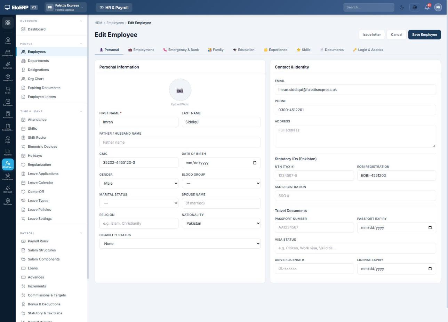
Task: Open the Marital Status dropdown
Action: point(139,203)
